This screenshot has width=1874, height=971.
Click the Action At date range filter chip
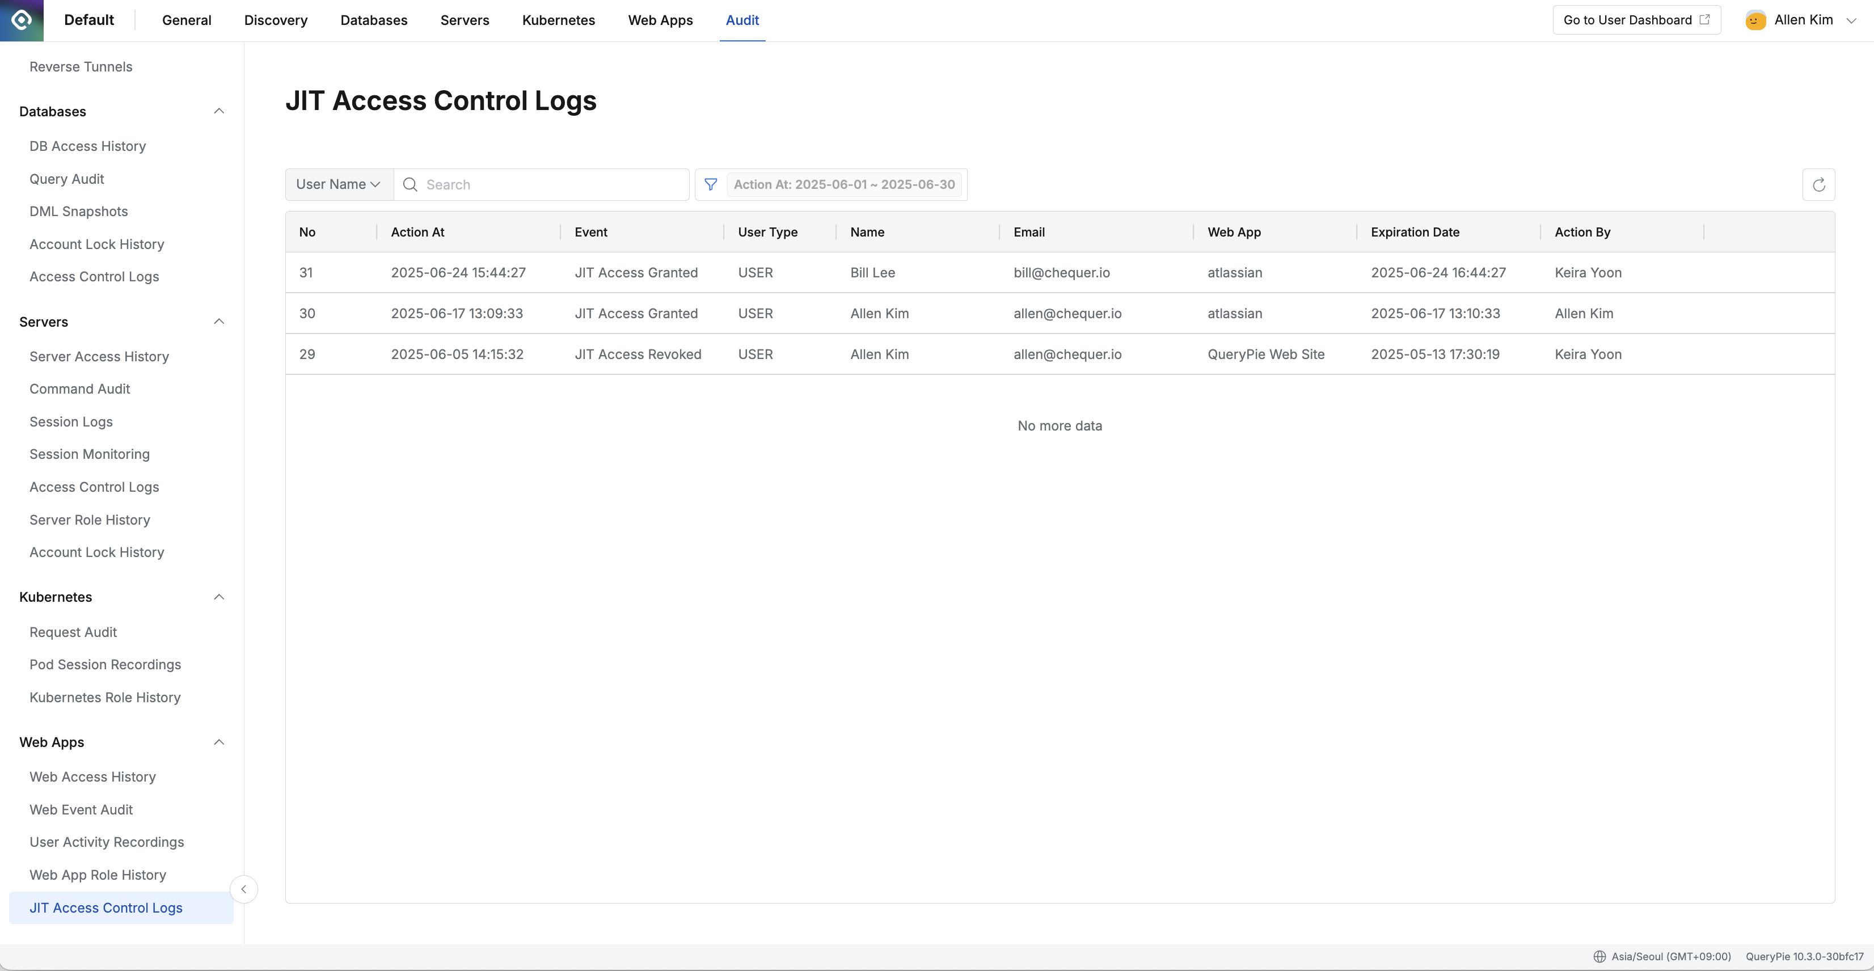(844, 184)
